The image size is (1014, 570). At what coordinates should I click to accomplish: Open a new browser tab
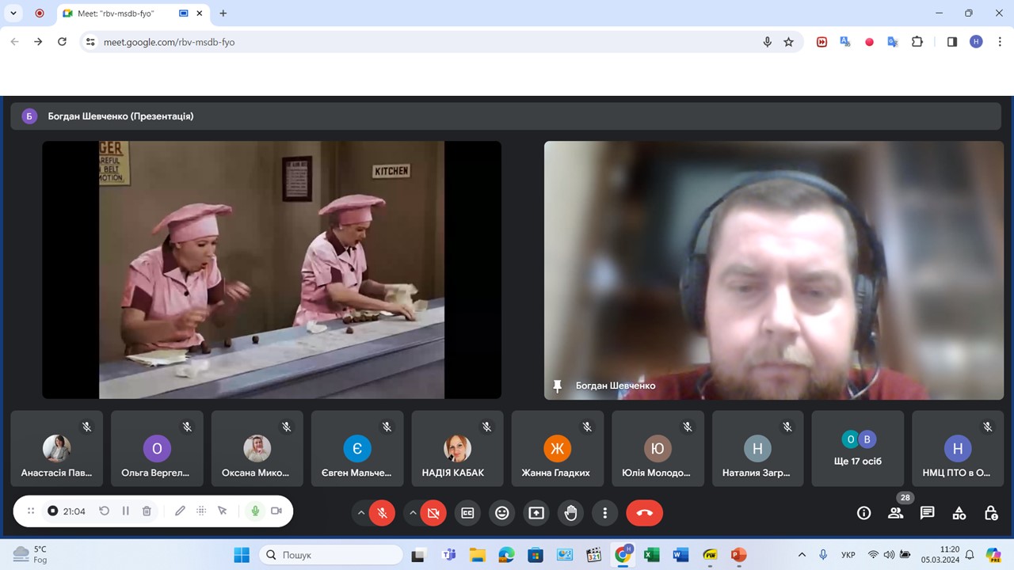point(223,13)
